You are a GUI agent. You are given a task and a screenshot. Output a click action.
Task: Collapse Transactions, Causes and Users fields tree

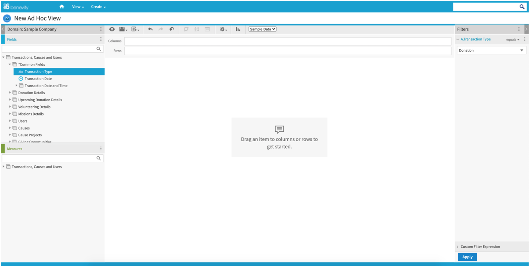[x=3, y=57]
